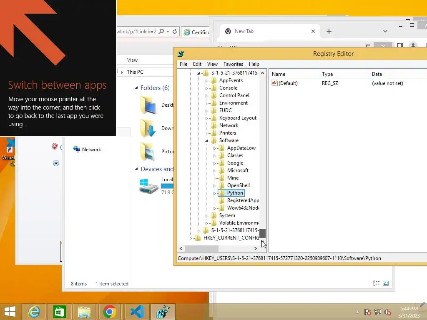
Task: Click the tree horizontal scrollbar thumb
Action: coord(201,248)
